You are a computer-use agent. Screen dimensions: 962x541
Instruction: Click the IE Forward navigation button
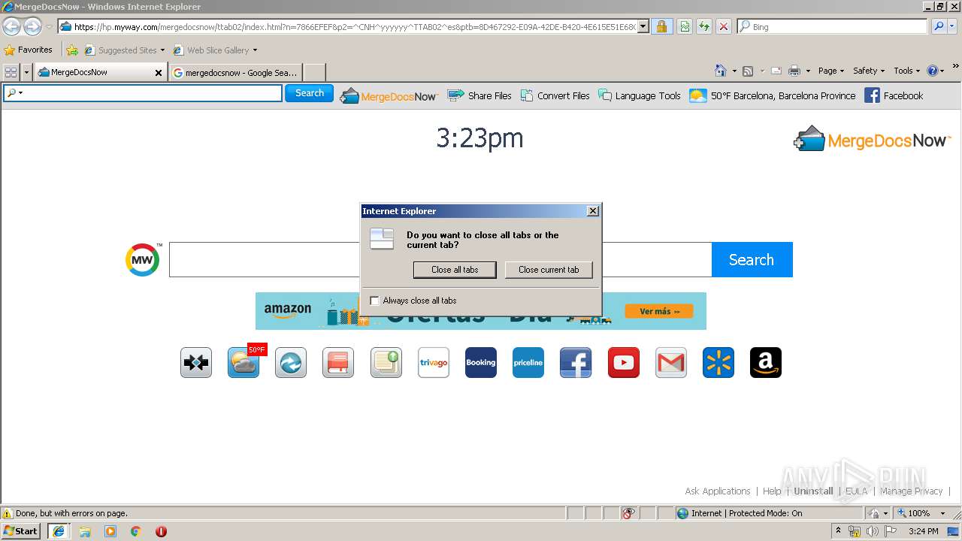(32, 27)
